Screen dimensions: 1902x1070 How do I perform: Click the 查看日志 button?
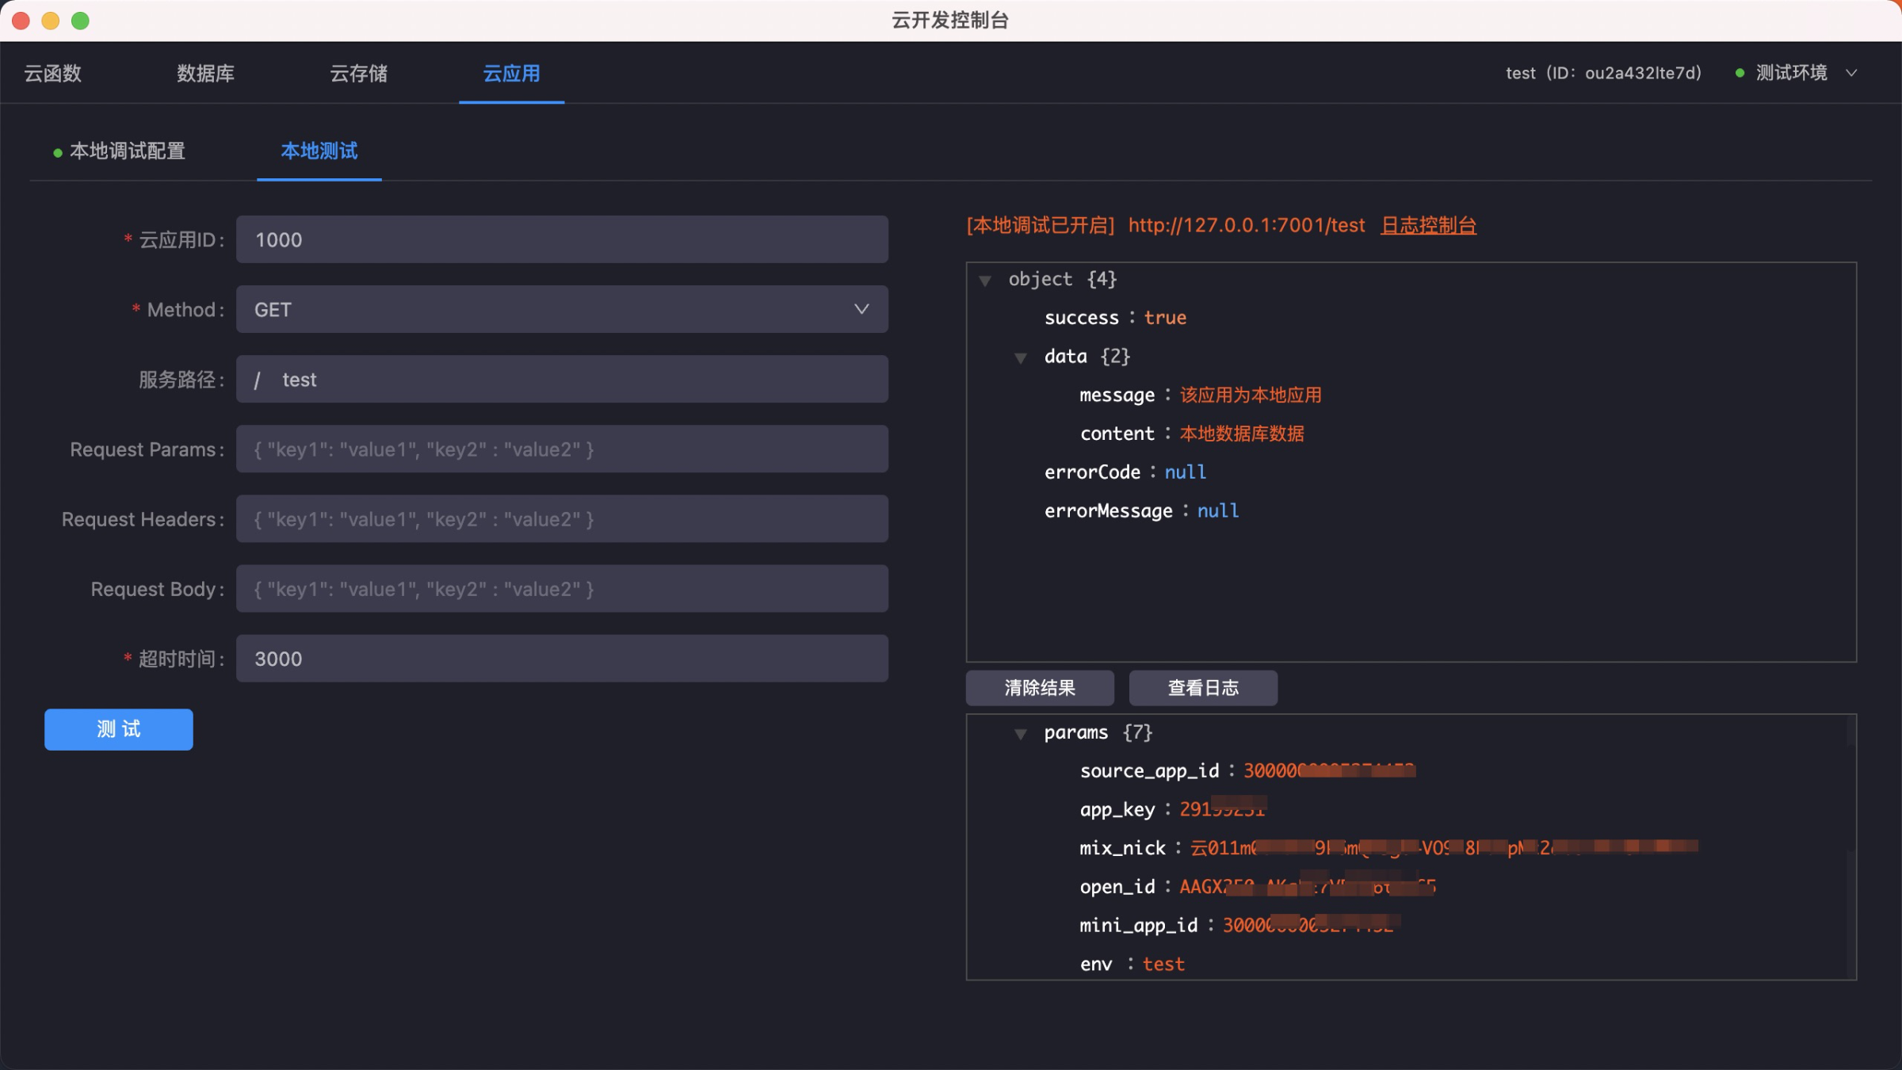(x=1203, y=687)
